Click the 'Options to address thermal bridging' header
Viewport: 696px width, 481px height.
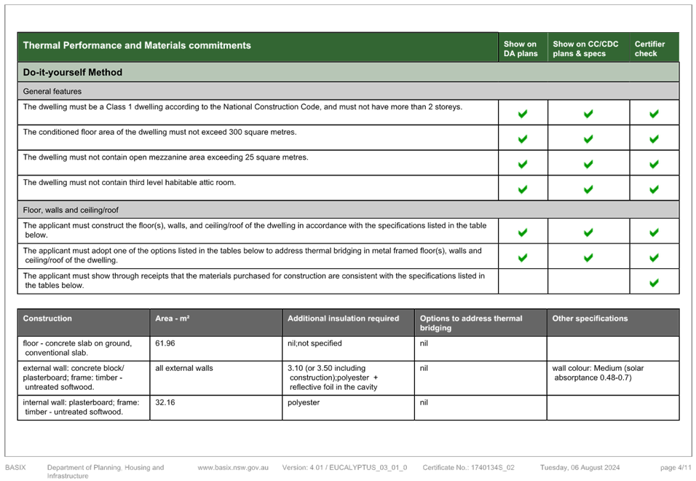coord(471,323)
